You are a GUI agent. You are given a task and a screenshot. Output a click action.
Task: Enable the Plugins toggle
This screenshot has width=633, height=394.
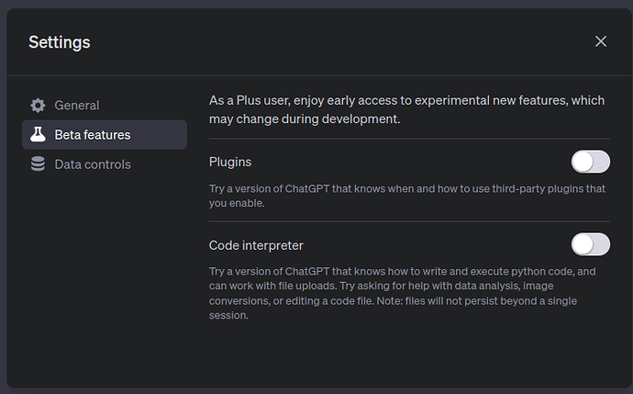(x=590, y=163)
